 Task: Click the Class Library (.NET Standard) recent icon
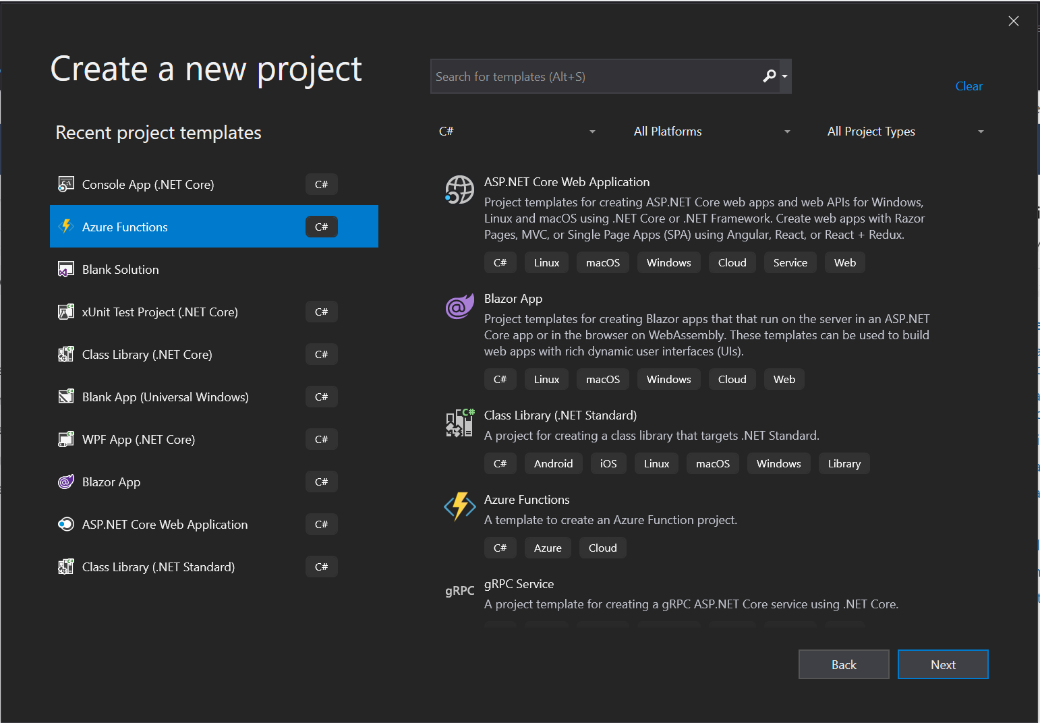pyautogui.click(x=66, y=567)
